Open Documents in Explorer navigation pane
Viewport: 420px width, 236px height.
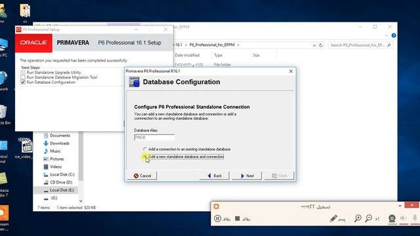pos(60,136)
